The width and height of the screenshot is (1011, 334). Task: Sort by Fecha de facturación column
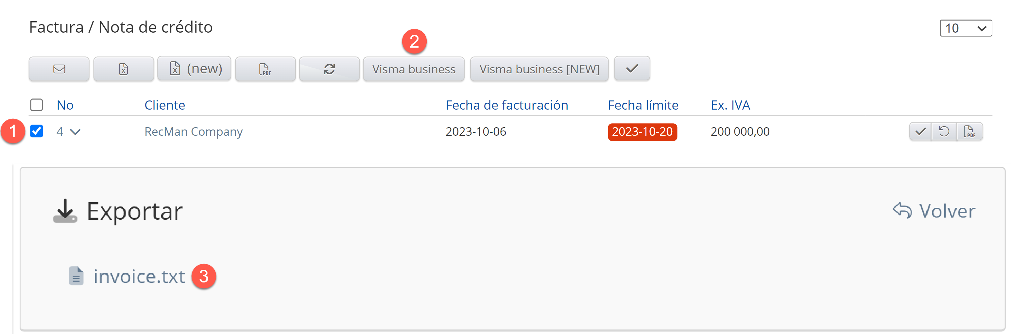coord(507,105)
